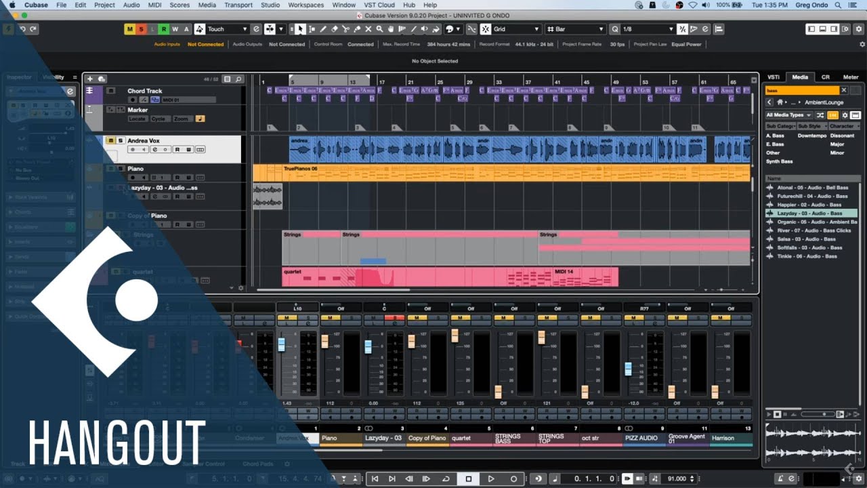867x488 pixels.
Task: Click the transport Record button
Action: (x=513, y=479)
